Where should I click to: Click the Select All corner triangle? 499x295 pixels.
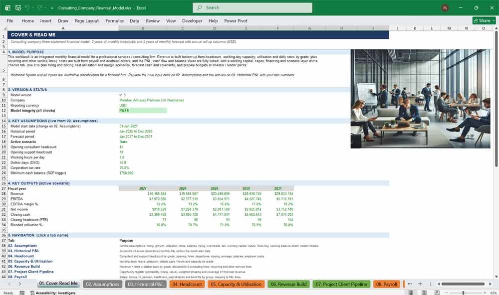[4, 28]
